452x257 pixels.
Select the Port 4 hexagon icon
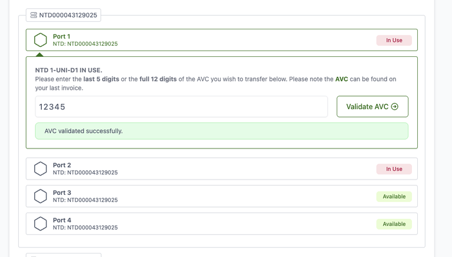(x=41, y=224)
